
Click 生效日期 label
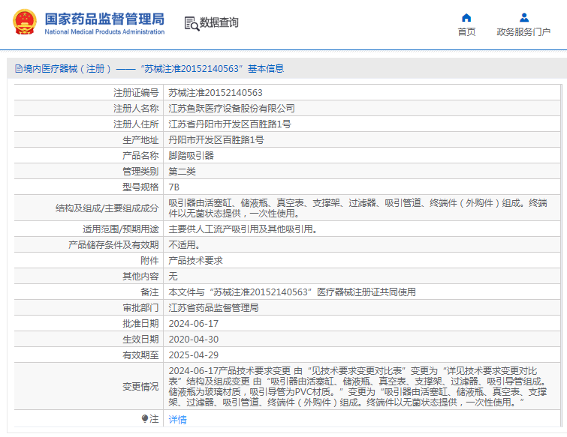(140, 340)
